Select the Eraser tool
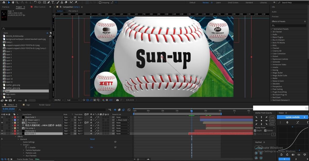This screenshot has width=309, height=161. [66, 2]
